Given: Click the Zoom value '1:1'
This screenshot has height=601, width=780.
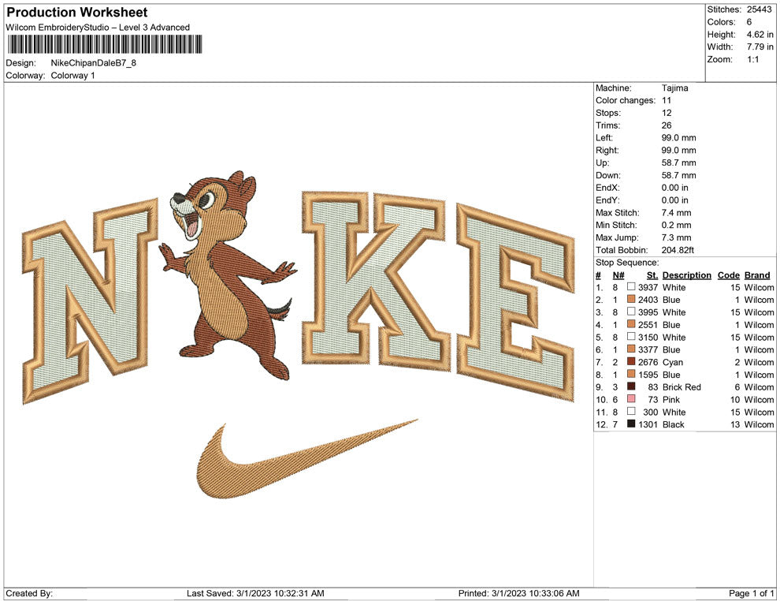Looking at the screenshot, I should tap(752, 59).
